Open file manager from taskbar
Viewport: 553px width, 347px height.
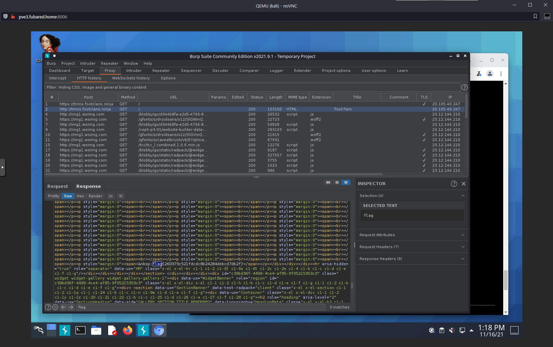(x=96, y=330)
